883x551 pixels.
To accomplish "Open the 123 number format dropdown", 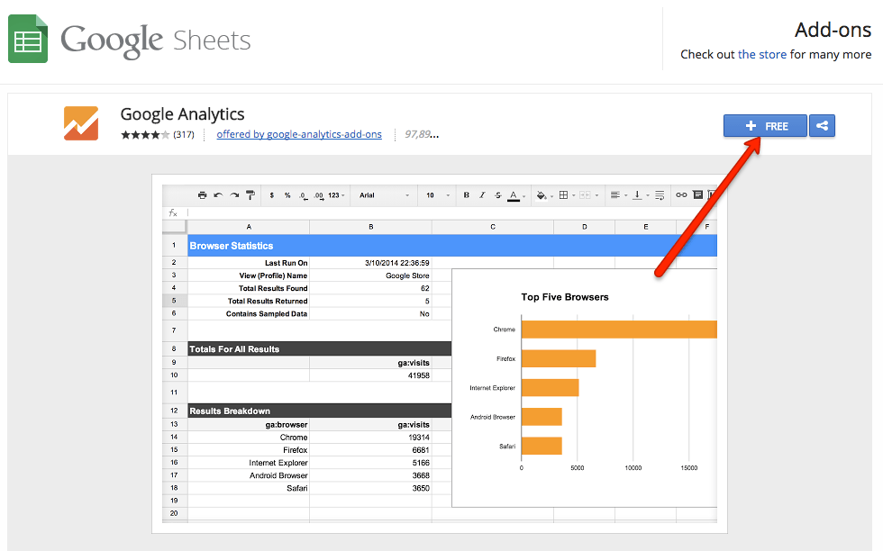I will [336, 195].
